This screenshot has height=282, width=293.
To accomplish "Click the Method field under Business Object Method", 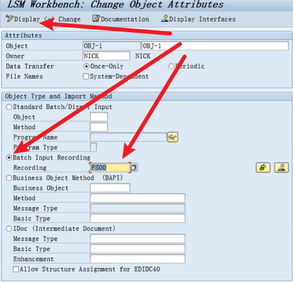I will (137, 198).
